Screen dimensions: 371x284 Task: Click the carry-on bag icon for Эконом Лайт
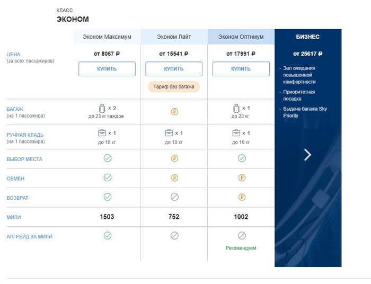(x=169, y=133)
